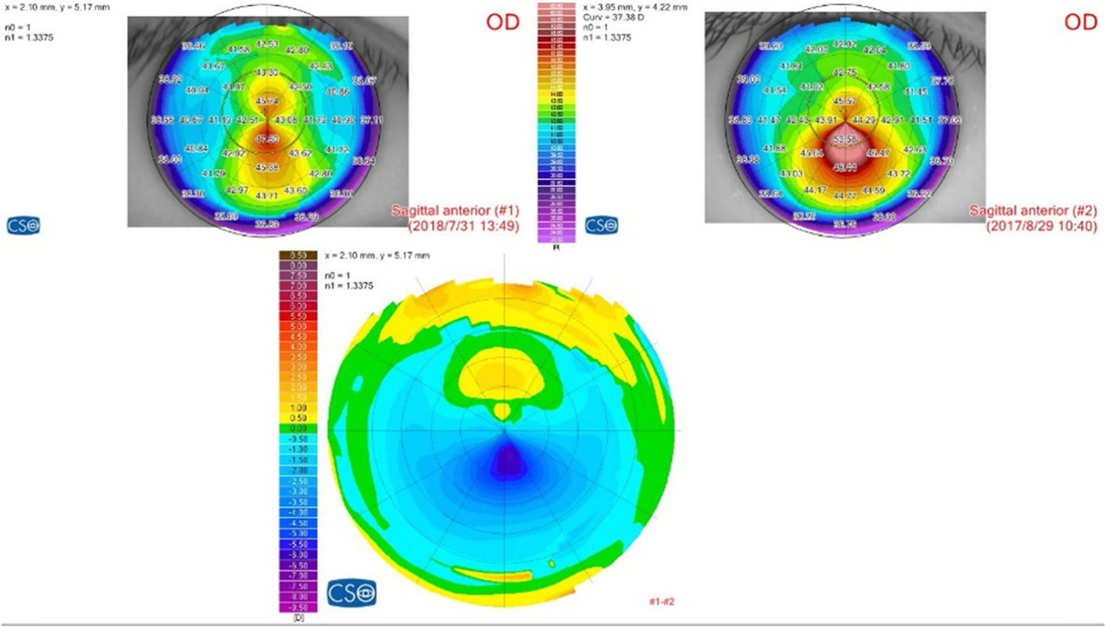Click the CSO logo beside map #2
This screenshot has height=628, width=1106.
(x=601, y=225)
